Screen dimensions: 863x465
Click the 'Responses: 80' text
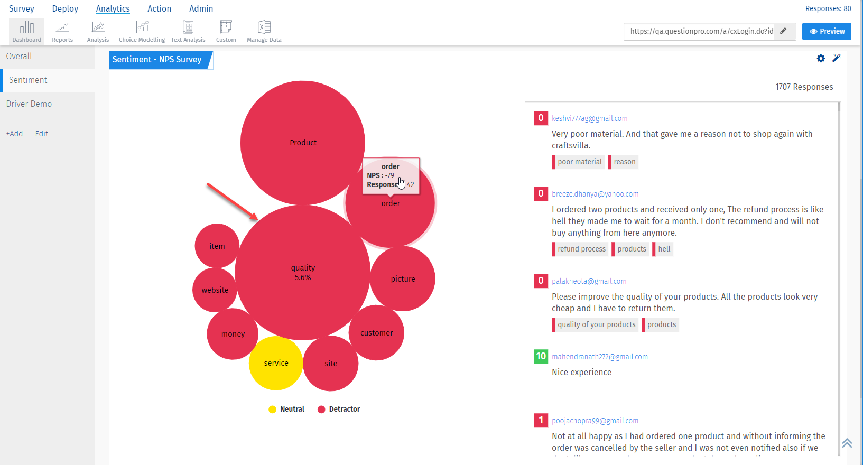pos(828,8)
